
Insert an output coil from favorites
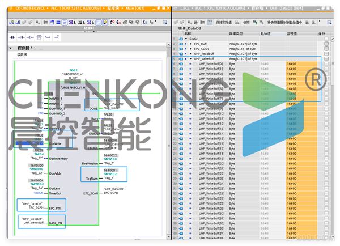(30, 37)
